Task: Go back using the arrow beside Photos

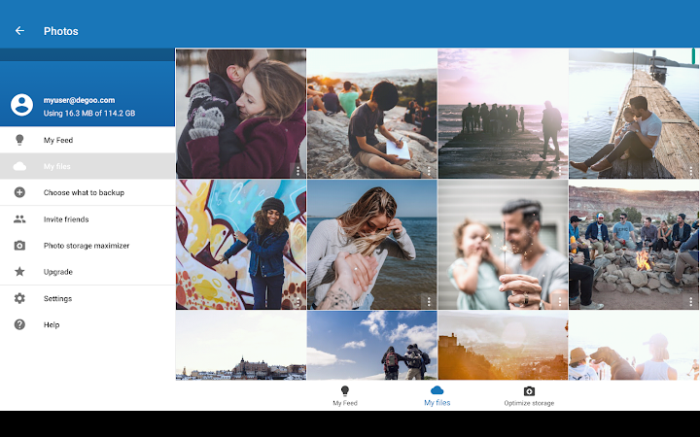Action: (x=19, y=31)
